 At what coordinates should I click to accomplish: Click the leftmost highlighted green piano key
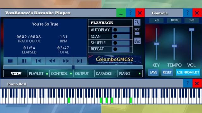point(69,100)
